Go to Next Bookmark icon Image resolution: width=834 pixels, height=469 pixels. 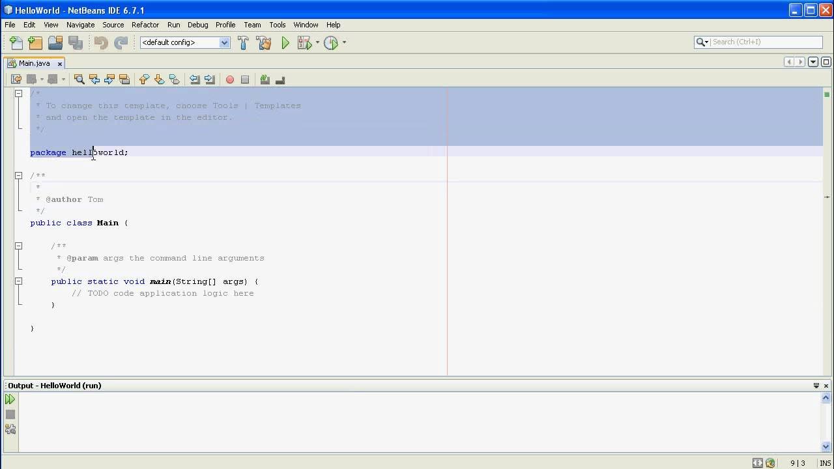[159, 79]
